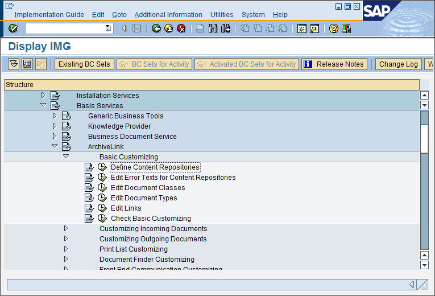Click the Existing BC Sets button
The width and height of the screenshot is (435, 296).
pyautogui.click(x=84, y=64)
